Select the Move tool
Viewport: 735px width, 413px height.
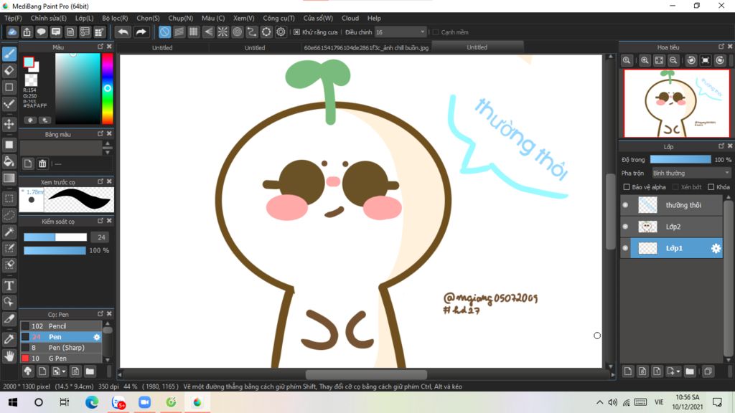click(x=9, y=123)
